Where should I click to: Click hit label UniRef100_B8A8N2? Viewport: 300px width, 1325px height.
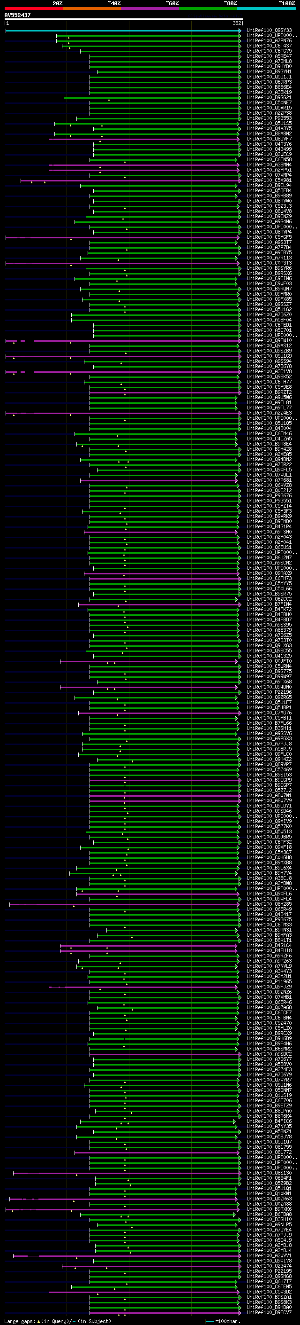click(269, 134)
